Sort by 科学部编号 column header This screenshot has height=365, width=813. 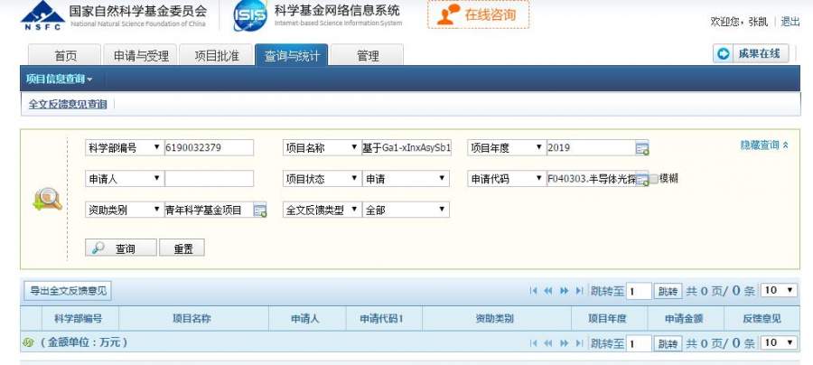(x=79, y=318)
